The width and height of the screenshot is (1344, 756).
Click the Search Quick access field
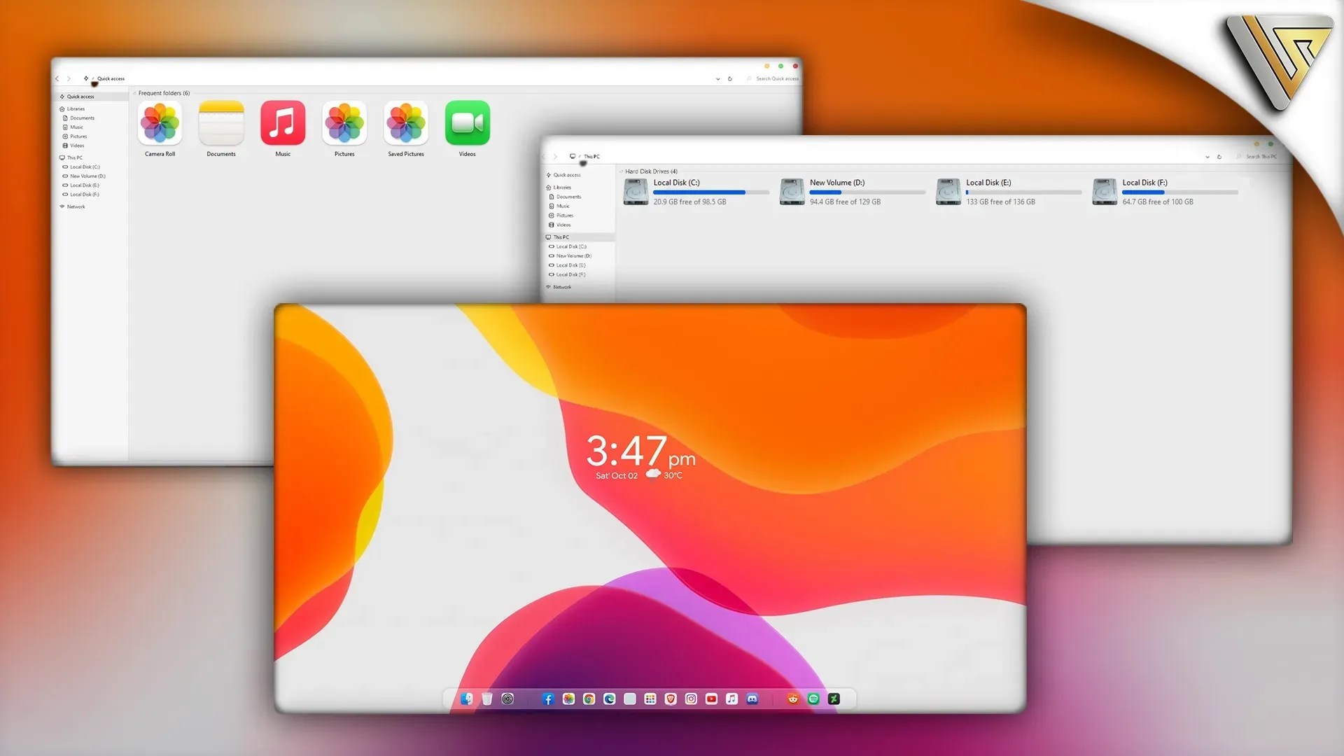(x=776, y=79)
